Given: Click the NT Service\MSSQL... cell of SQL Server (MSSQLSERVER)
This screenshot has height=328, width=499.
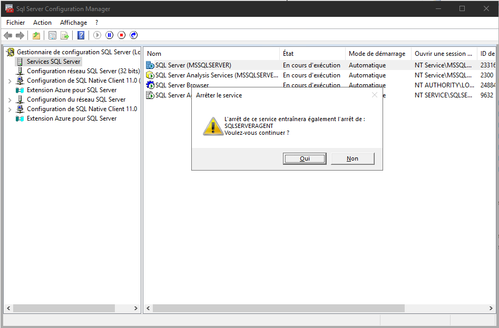Looking at the screenshot, I should 443,65.
